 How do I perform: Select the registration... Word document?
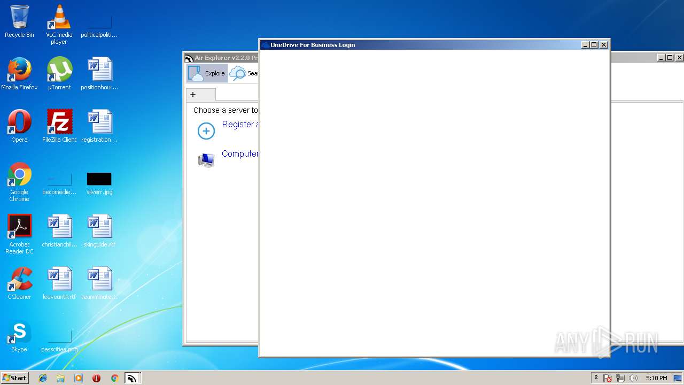click(x=99, y=126)
